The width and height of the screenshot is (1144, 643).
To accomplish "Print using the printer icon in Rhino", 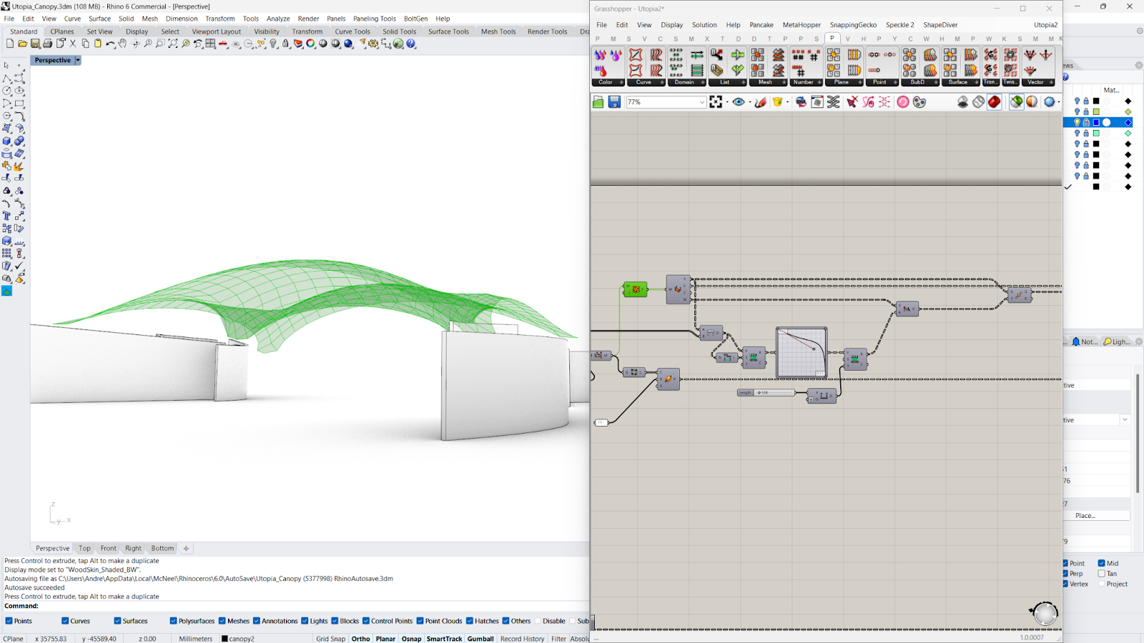I will tap(47, 44).
